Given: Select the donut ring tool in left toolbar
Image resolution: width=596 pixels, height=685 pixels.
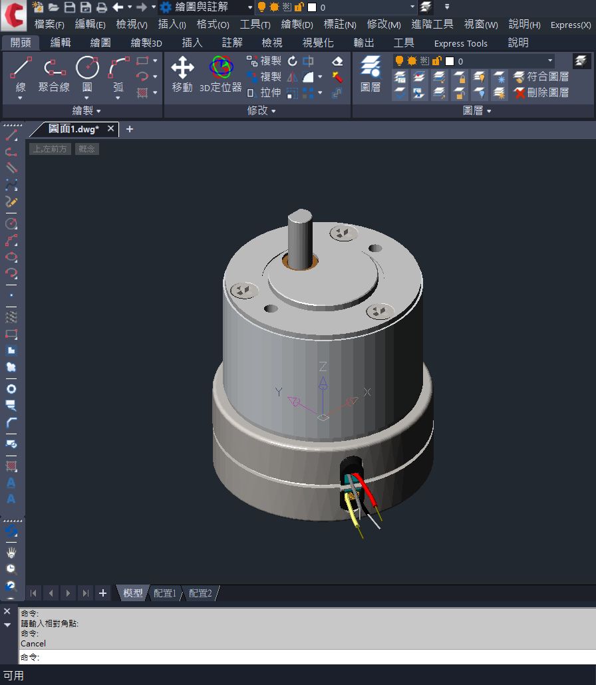Looking at the screenshot, I should [x=11, y=389].
